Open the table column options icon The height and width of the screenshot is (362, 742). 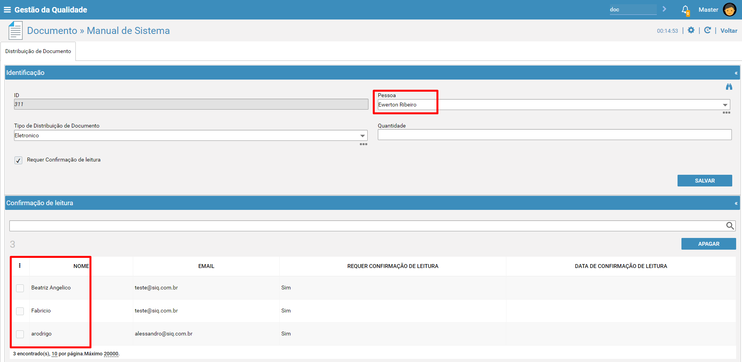click(x=20, y=266)
